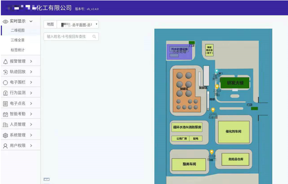Expand the 轨迹回放 menu arrow
Screen dimensions: 288x184
(31, 72)
